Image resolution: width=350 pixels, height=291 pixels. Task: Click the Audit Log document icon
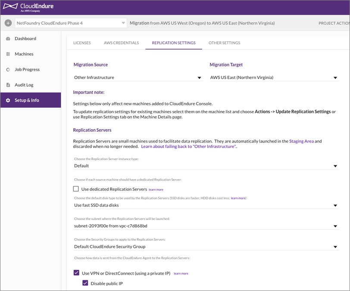pos(8,85)
